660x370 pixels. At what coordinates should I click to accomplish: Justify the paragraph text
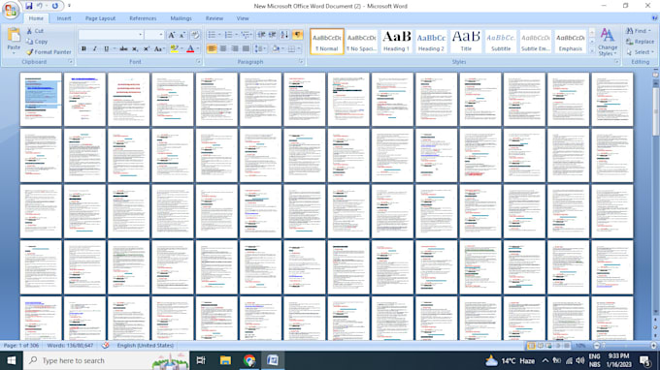pos(246,49)
